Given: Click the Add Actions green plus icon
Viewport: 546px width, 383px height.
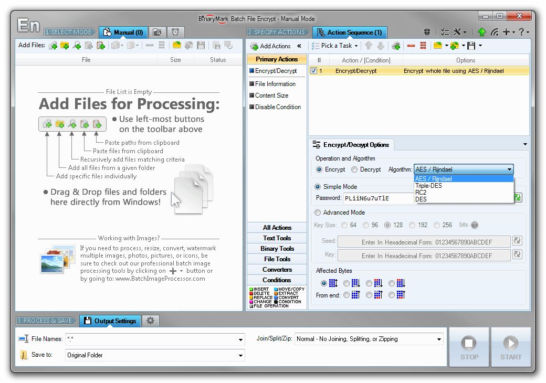Looking at the screenshot, I should pyautogui.click(x=255, y=46).
